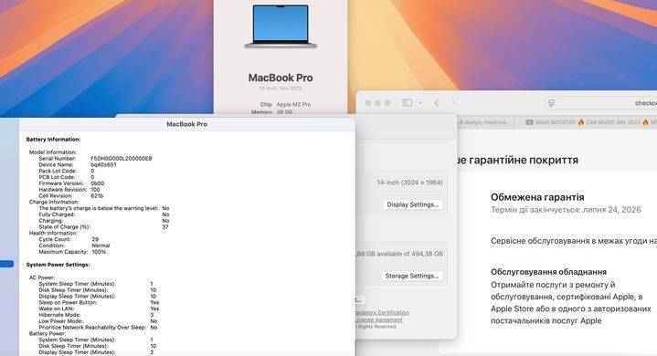
Task: Click the Cell Revision value 621b
Action: point(97,195)
